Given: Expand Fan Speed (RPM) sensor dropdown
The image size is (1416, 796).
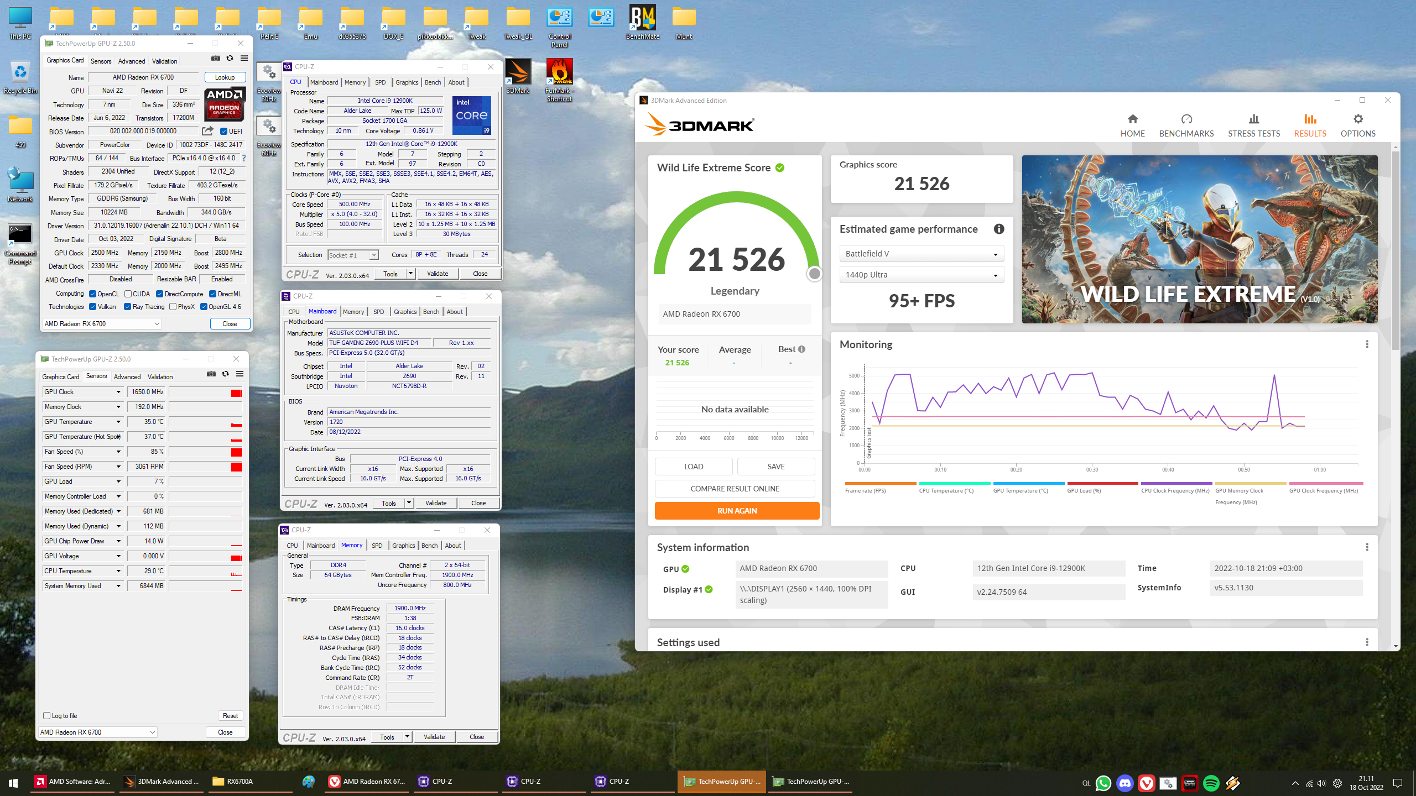Looking at the screenshot, I should tap(118, 467).
